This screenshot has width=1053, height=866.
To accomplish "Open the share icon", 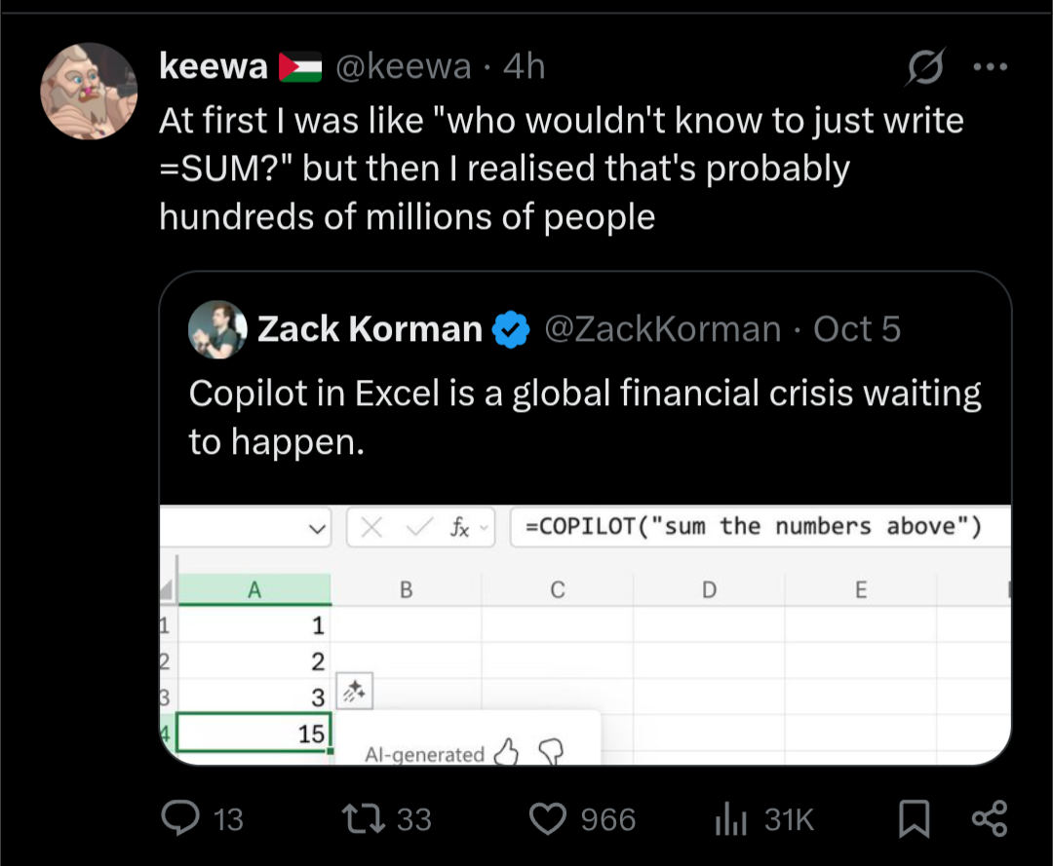I will point(987,818).
